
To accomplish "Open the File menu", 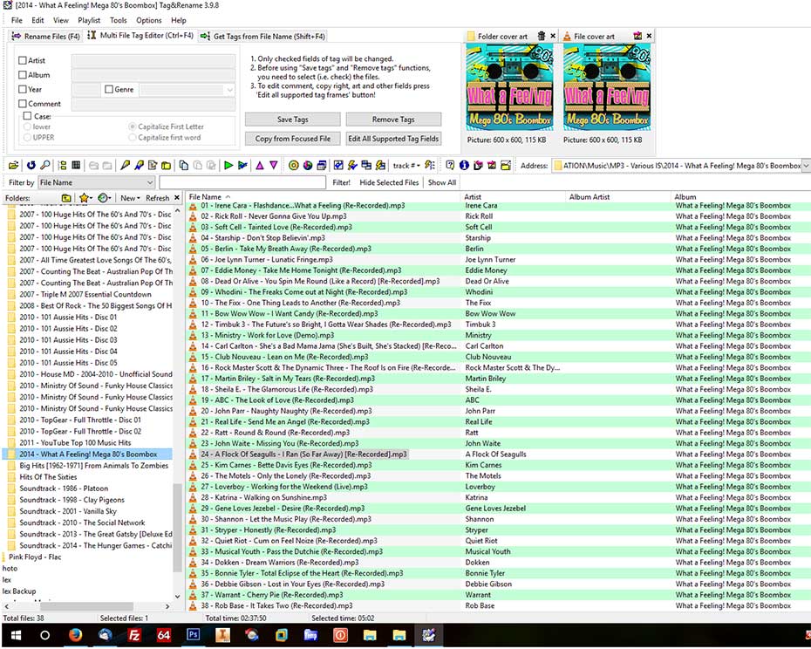I will click(17, 20).
